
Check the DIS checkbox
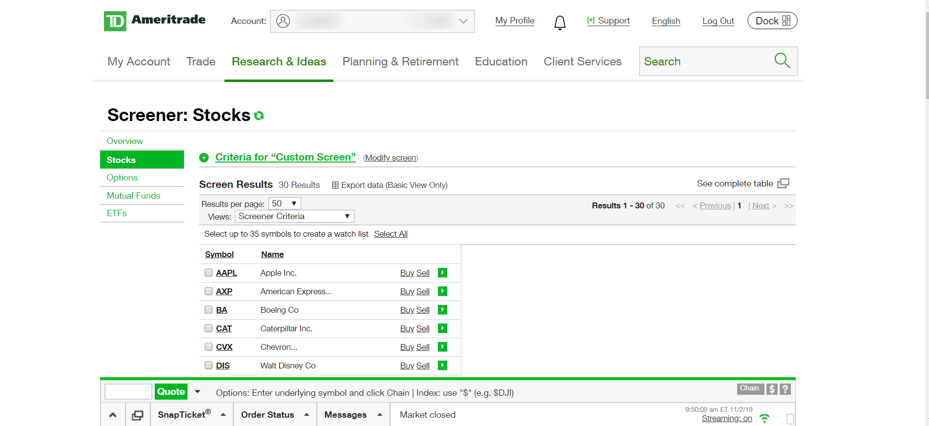click(208, 365)
